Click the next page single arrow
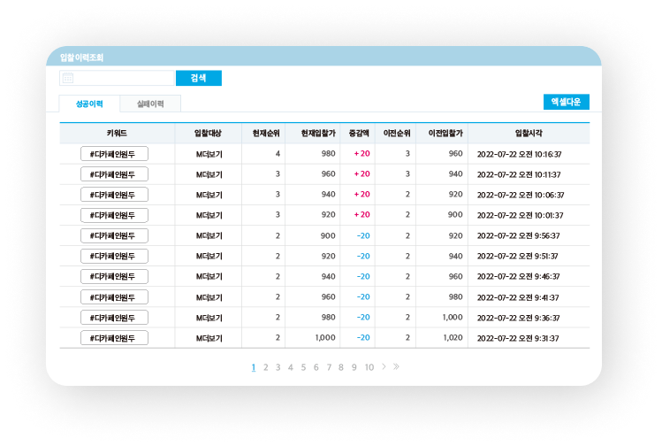 [x=384, y=366]
